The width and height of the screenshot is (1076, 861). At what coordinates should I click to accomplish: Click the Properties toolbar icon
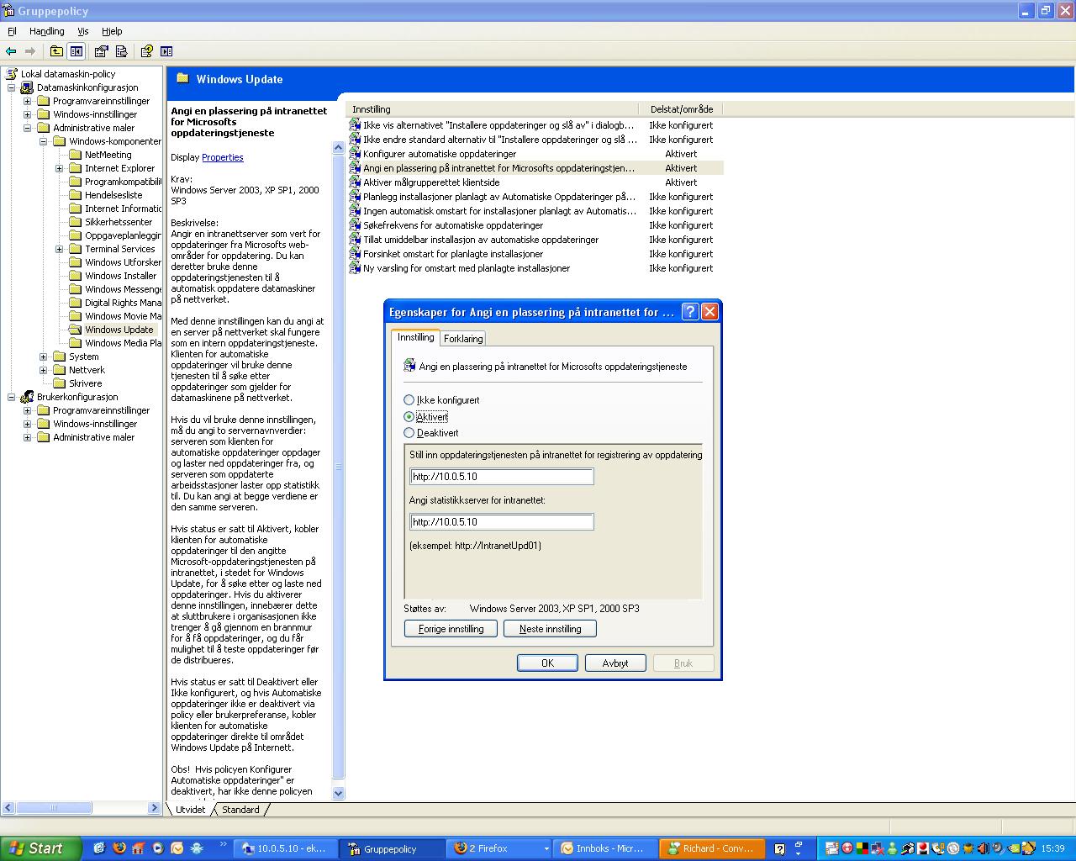tap(101, 51)
